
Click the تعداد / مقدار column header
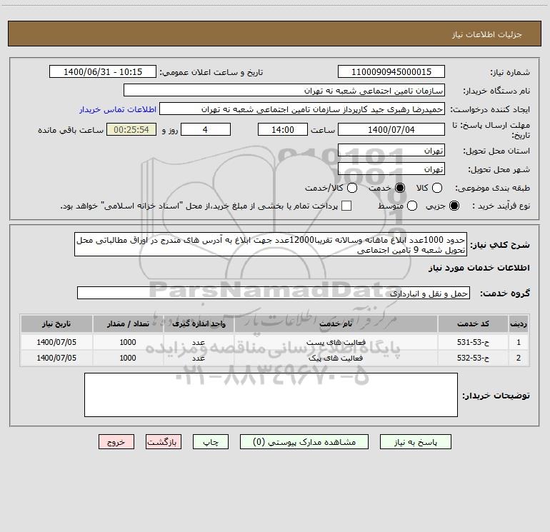coord(128,323)
